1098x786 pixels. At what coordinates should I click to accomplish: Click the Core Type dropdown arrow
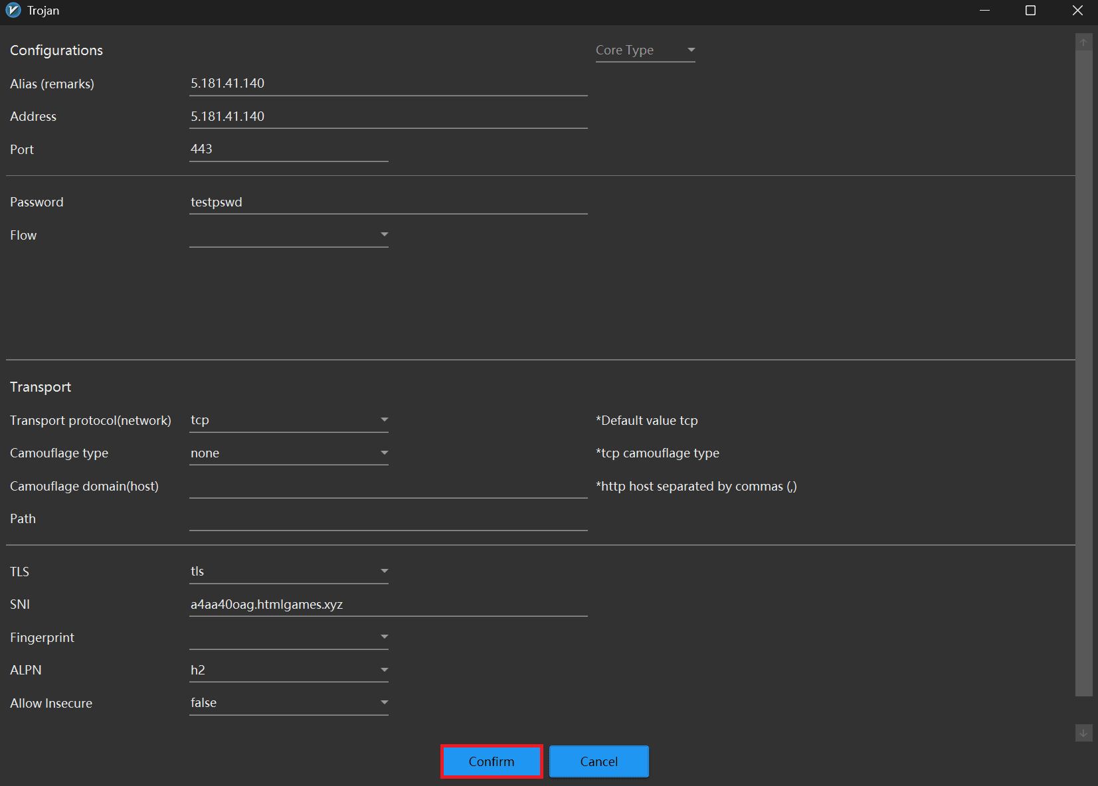691,50
